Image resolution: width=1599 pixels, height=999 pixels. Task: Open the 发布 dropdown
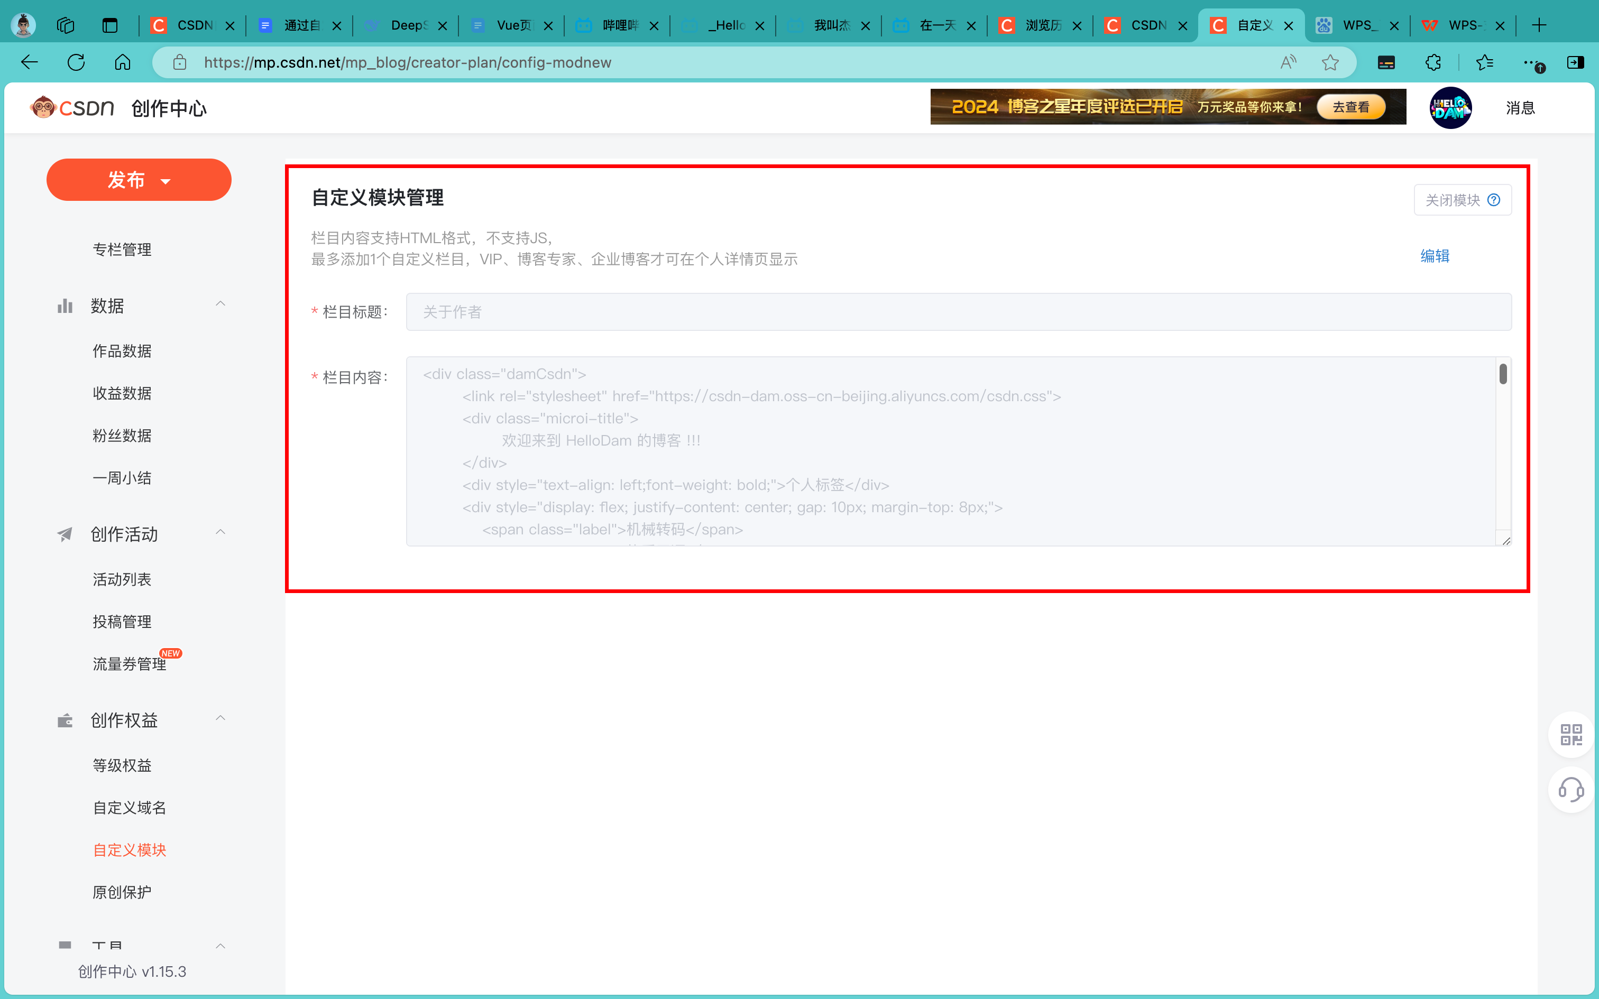[x=139, y=179]
